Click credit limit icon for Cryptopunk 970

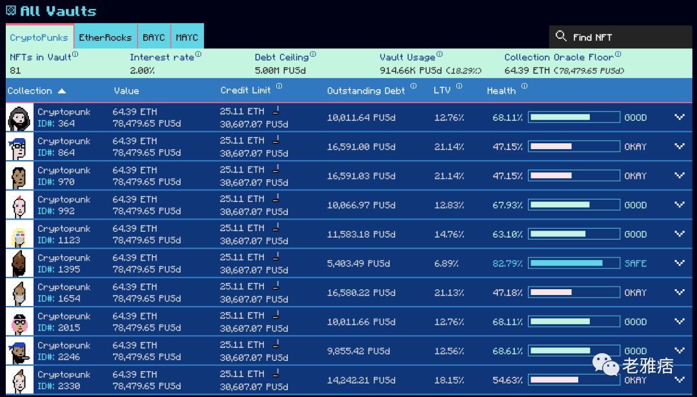(276, 169)
